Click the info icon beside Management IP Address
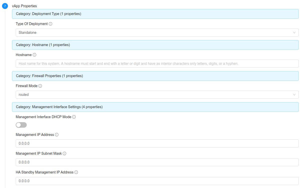 click(x=57, y=134)
